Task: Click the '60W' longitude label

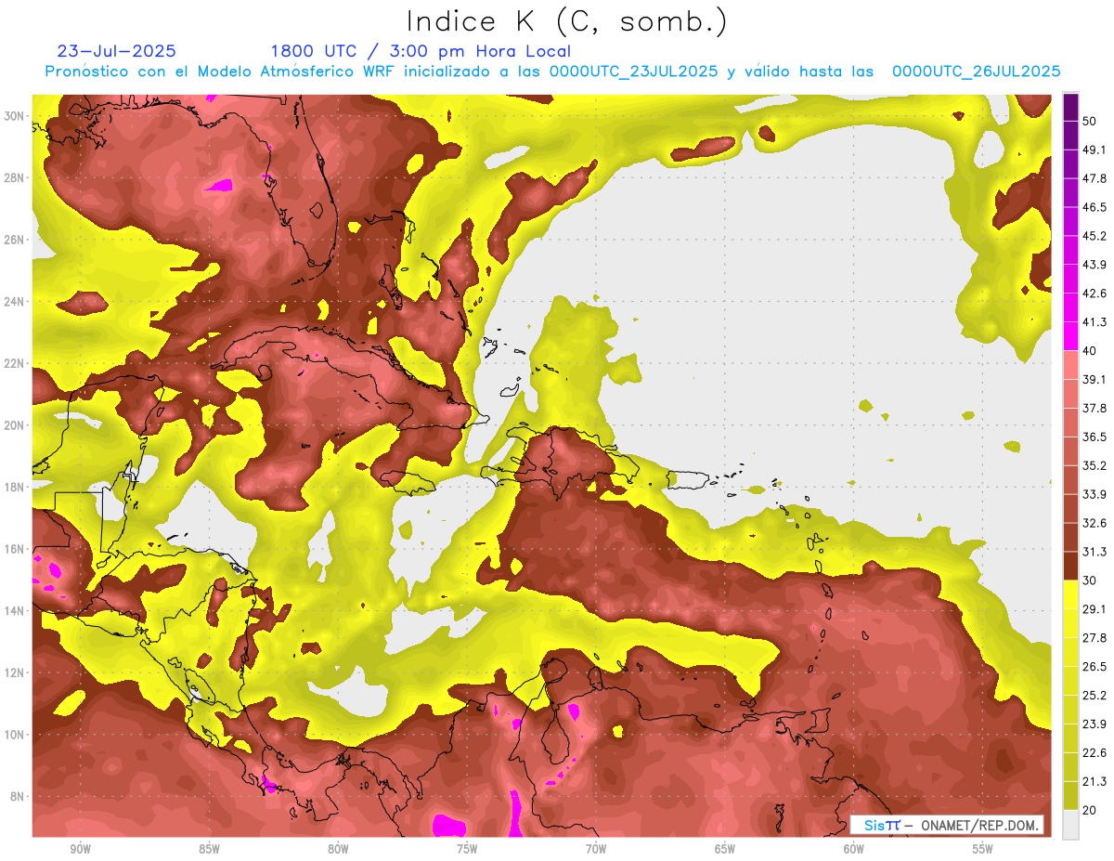Action: [x=854, y=849]
